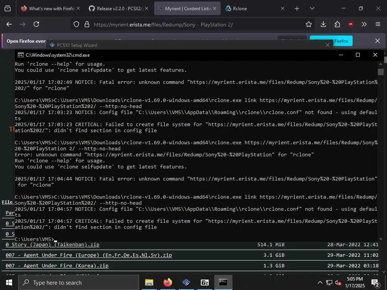Open File Explorer from taskbar

(x=149, y=282)
